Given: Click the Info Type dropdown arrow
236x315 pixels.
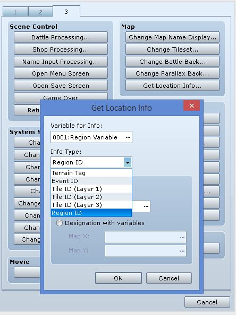Looking at the screenshot, I should pos(128,162).
